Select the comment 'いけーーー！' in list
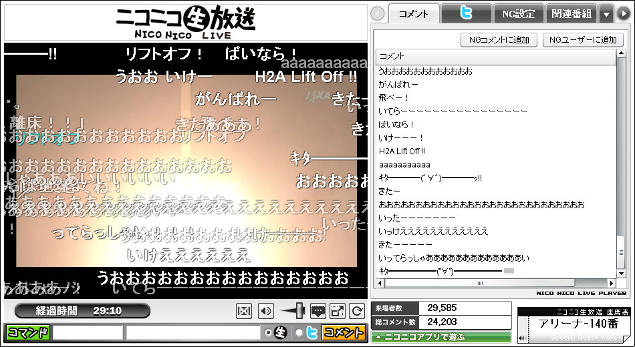This screenshot has height=347, width=635. click(x=401, y=138)
